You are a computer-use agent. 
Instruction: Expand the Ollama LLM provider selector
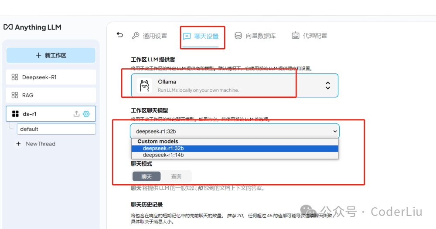click(x=235, y=86)
